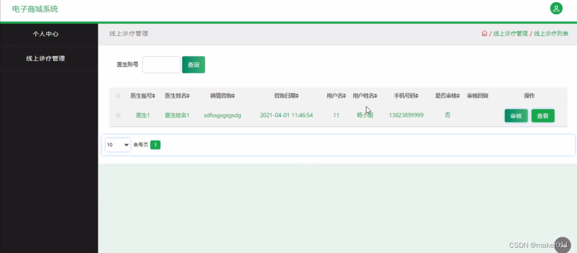The image size is (577, 253).
Task: Sort by 咨询日期 column header
Action: [x=286, y=96]
